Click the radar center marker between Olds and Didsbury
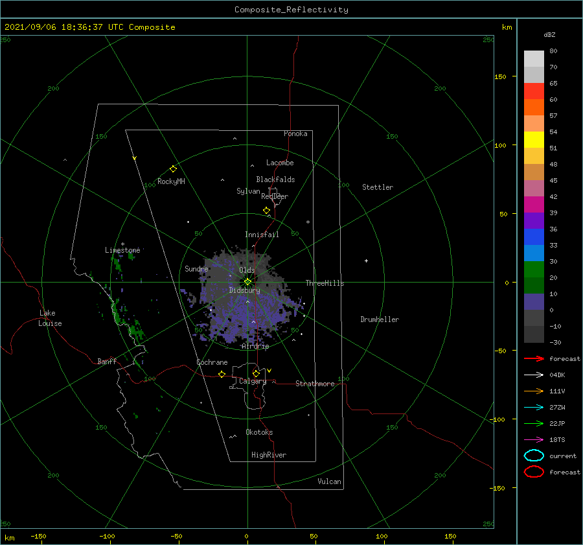583x545 pixels. [x=247, y=282]
